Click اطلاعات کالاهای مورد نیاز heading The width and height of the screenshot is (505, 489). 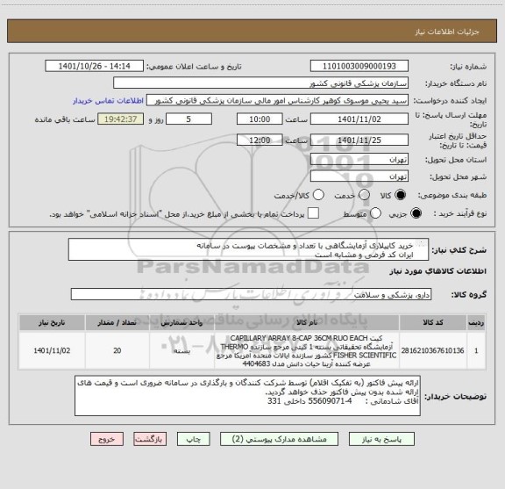click(x=438, y=271)
